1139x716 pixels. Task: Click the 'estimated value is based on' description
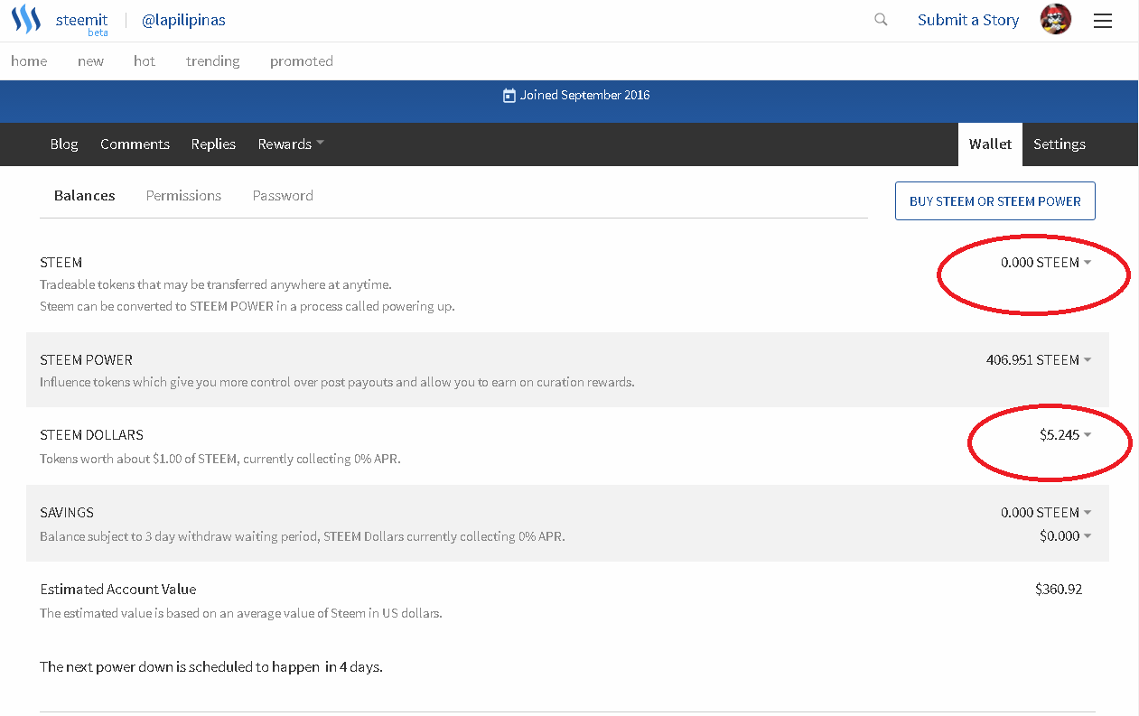click(241, 614)
